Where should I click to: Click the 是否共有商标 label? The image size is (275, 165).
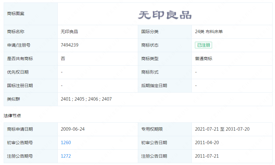pos(20,59)
